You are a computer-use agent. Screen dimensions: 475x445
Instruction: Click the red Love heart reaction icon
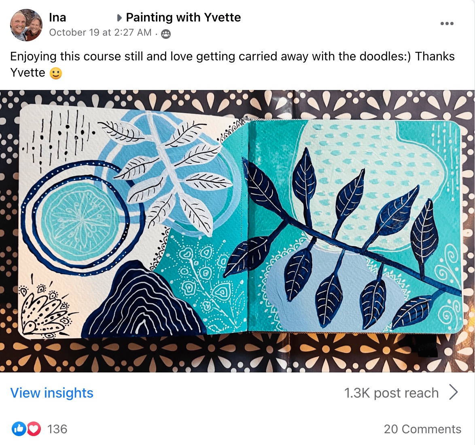coord(34,429)
